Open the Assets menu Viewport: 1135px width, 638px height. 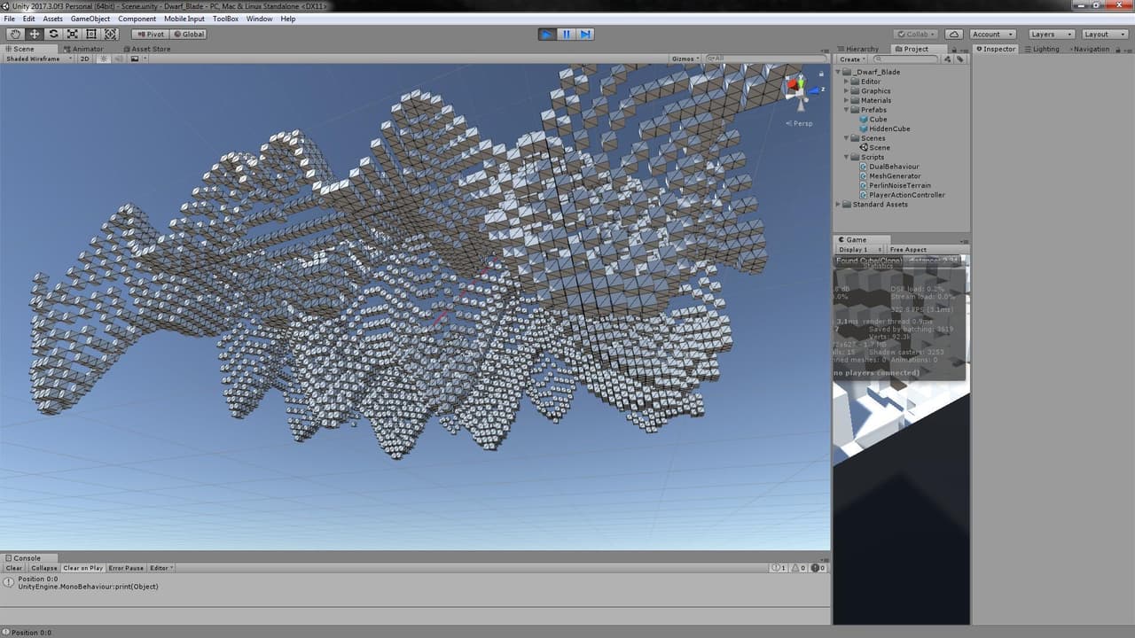point(53,19)
